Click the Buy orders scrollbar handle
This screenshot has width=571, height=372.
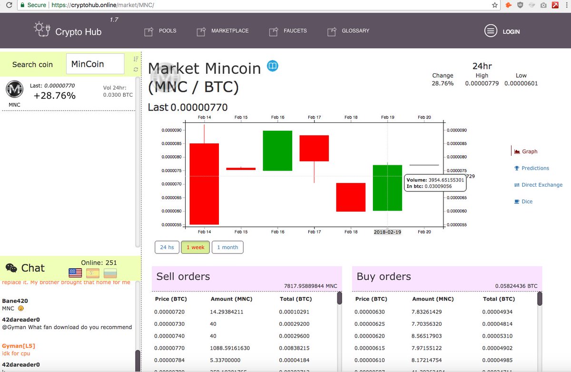pos(540,299)
